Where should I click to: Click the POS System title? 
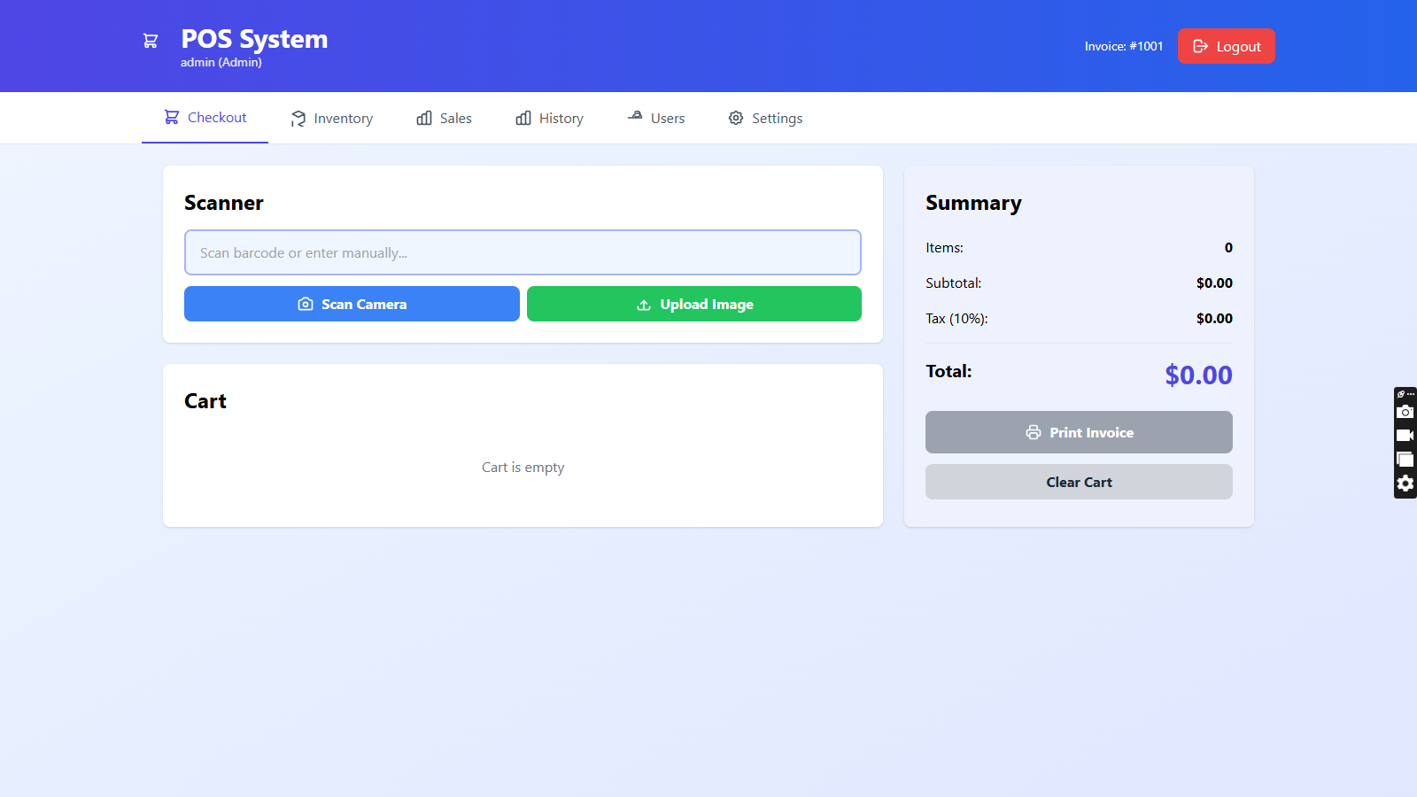tap(254, 39)
